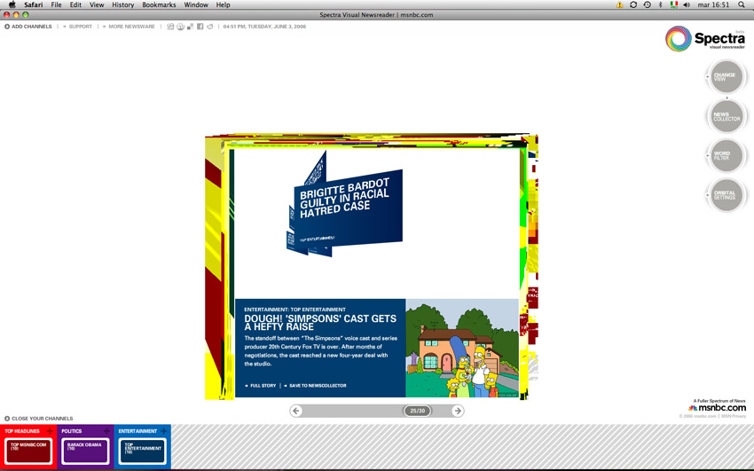Open the MSN Privacy link
The width and height of the screenshot is (754, 471).
tap(734, 416)
